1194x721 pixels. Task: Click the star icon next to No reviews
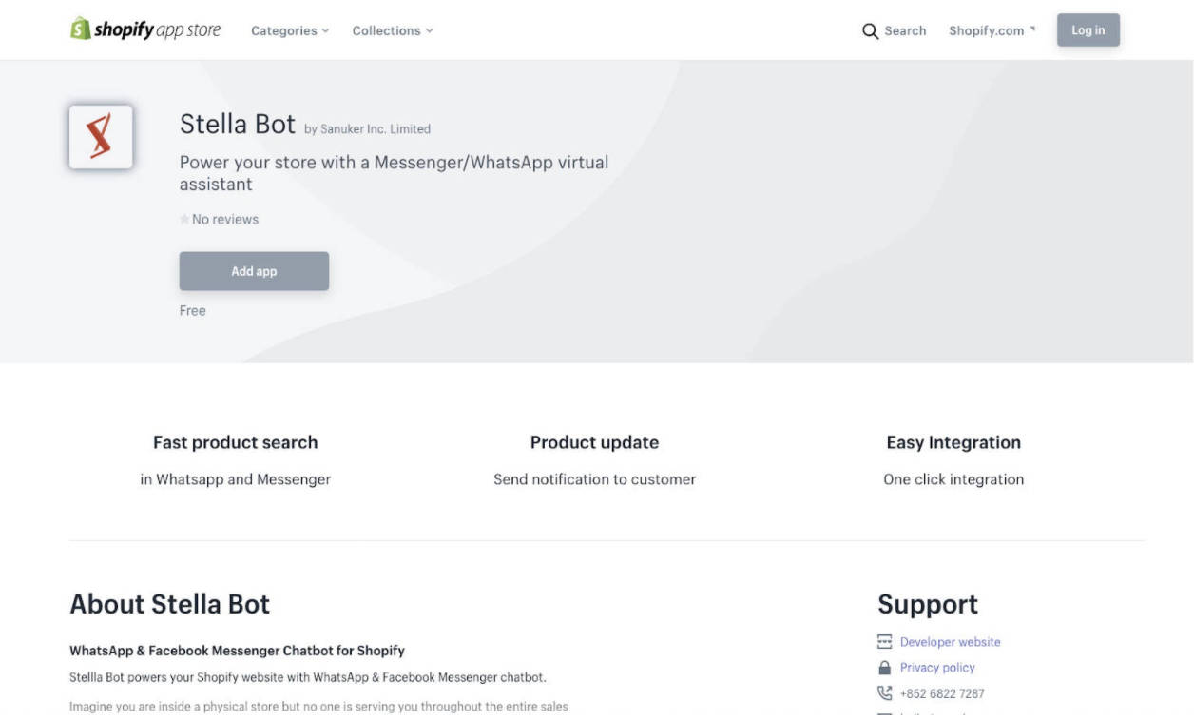184,220
